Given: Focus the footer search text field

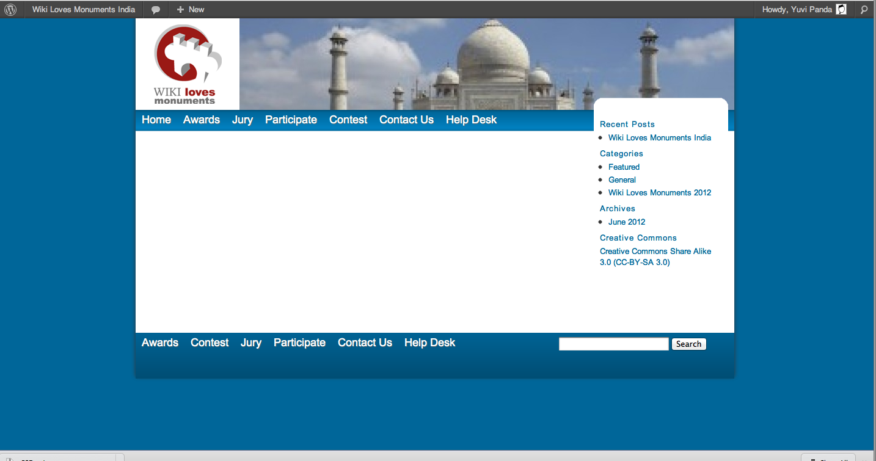Looking at the screenshot, I should tap(614, 344).
